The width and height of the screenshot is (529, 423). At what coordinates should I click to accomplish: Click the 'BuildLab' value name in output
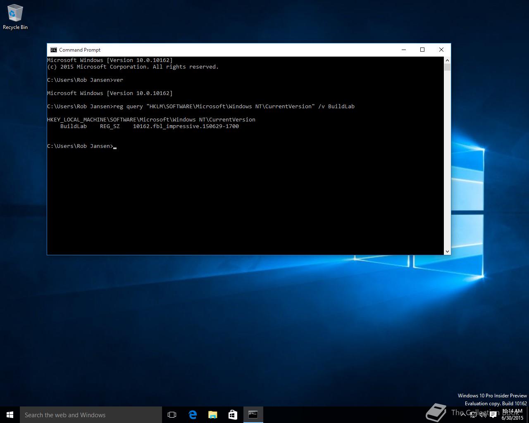tap(74, 126)
